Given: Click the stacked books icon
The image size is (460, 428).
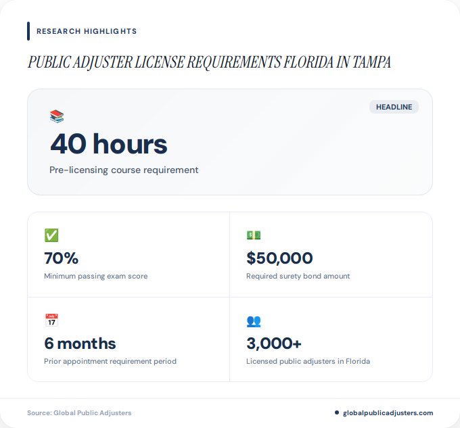Looking at the screenshot, I should (57, 116).
